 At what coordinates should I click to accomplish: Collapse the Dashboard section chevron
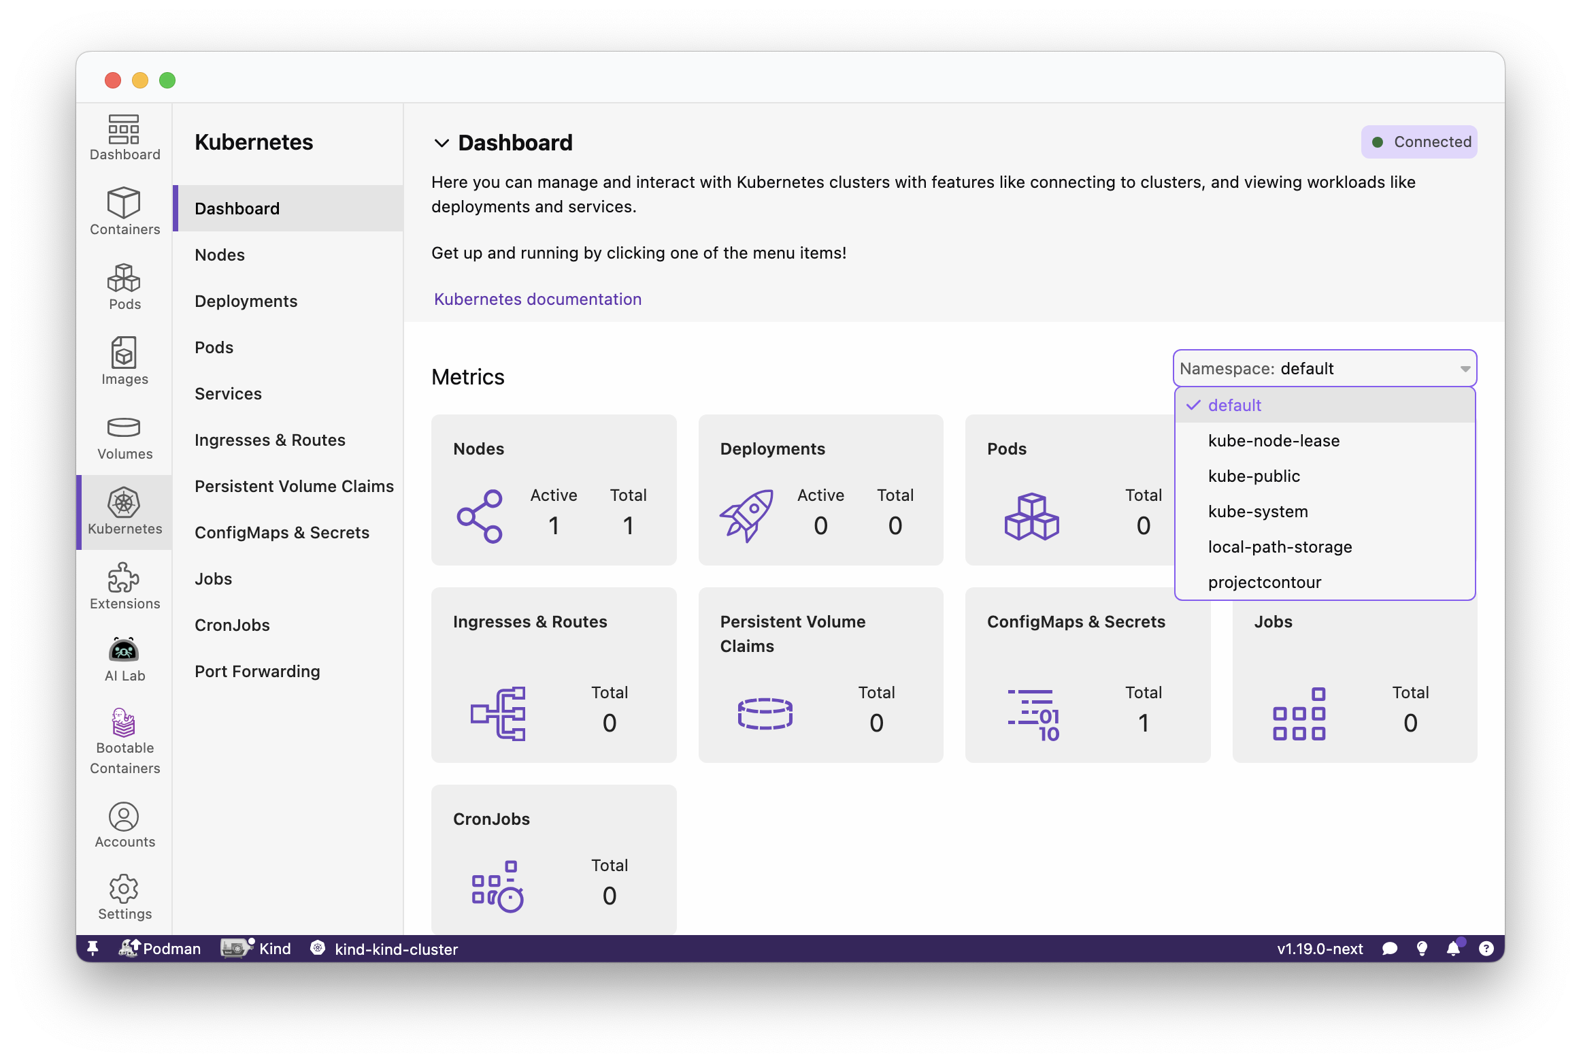[x=442, y=143]
